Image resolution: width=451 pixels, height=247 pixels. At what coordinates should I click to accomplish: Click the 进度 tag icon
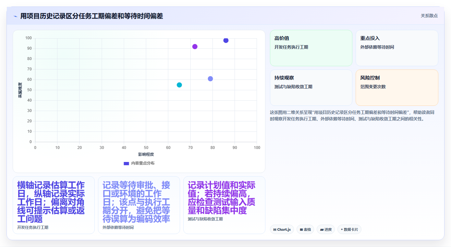322,229
